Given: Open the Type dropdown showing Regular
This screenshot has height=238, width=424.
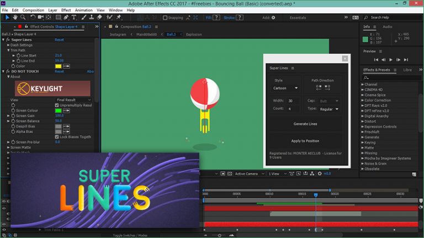Looking at the screenshot, I should (330, 109).
